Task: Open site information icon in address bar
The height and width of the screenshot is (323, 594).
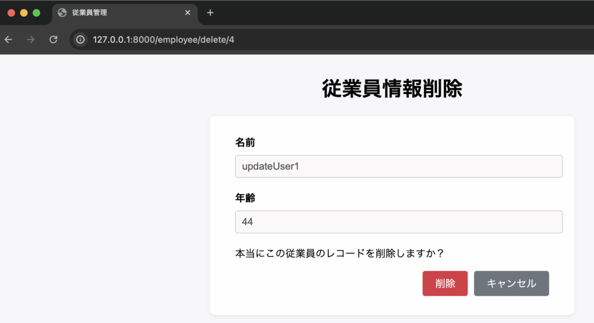Action: point(81,39)
